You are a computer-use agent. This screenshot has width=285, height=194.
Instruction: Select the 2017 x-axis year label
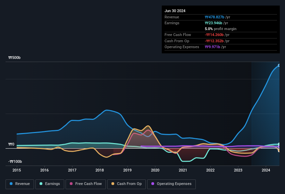tap(72, 170)
